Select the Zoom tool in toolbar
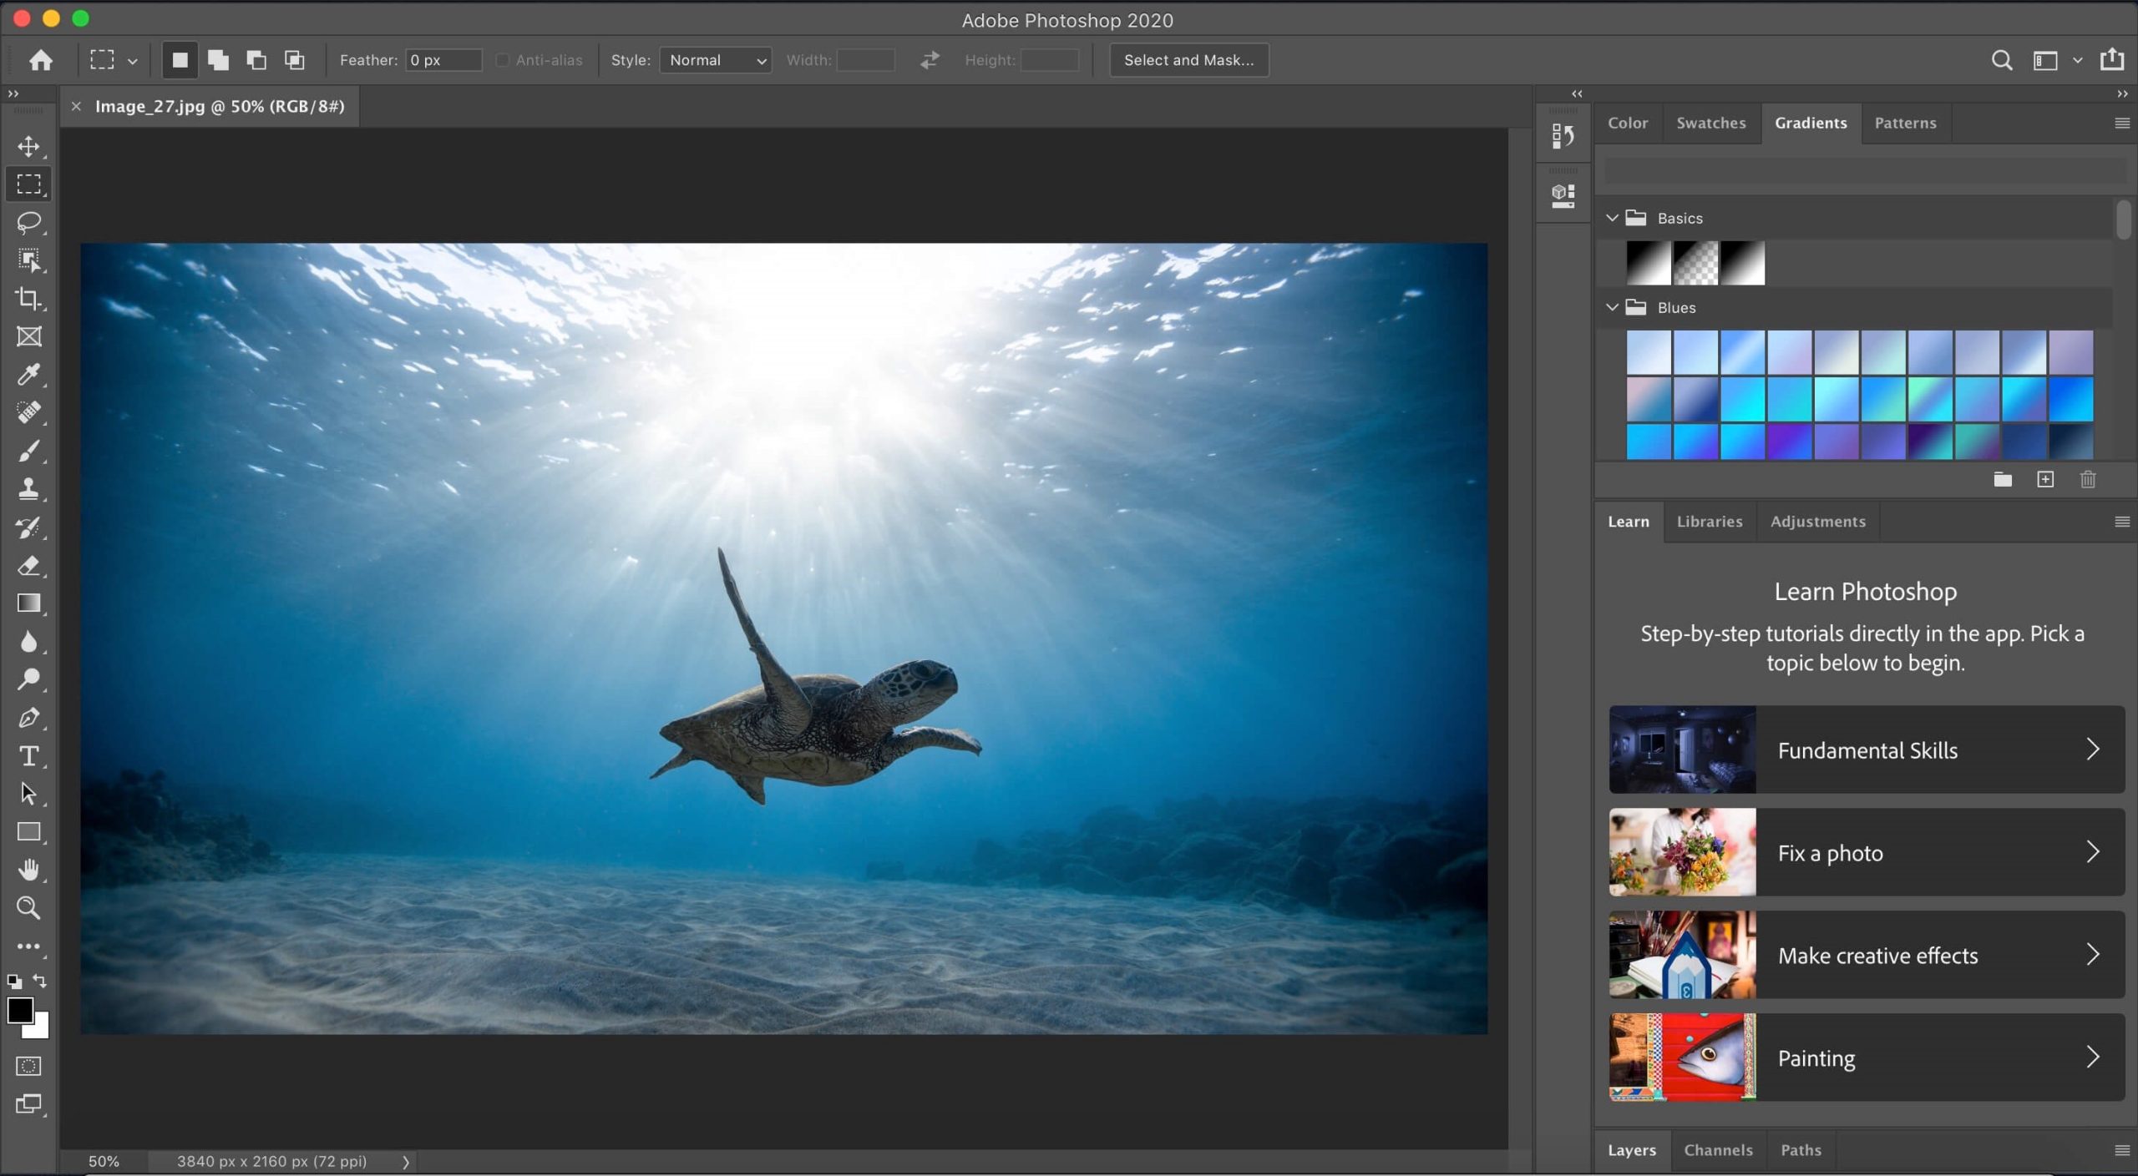2138x1176 pixels. coord(28,908)
